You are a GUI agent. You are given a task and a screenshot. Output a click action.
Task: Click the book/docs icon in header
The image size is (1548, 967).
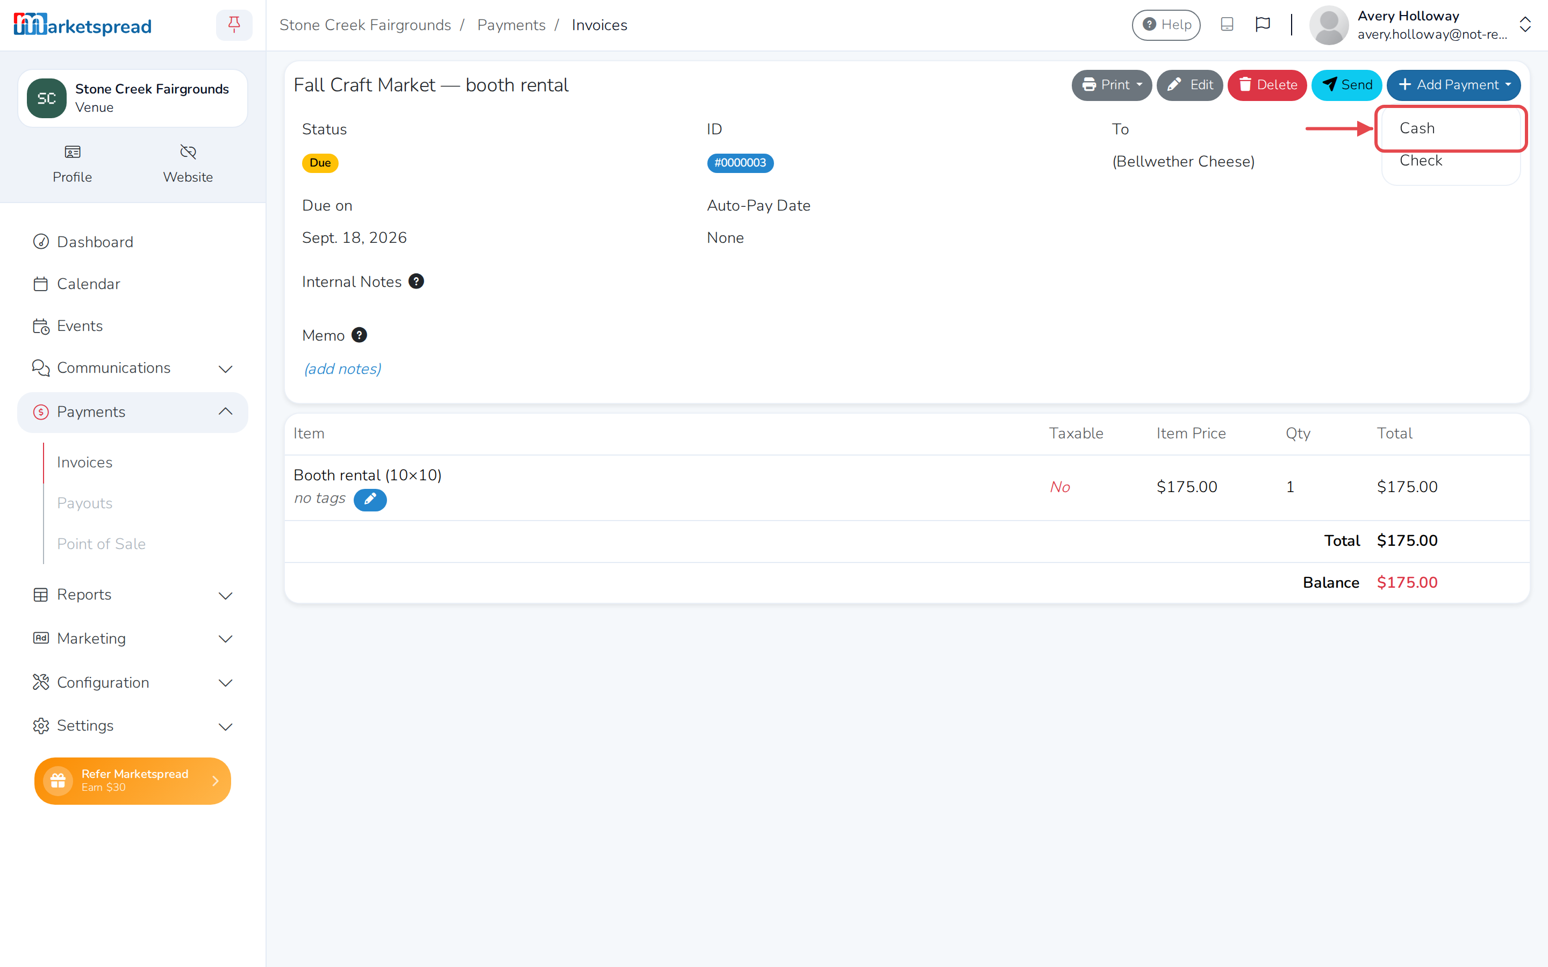(1226, 24)
